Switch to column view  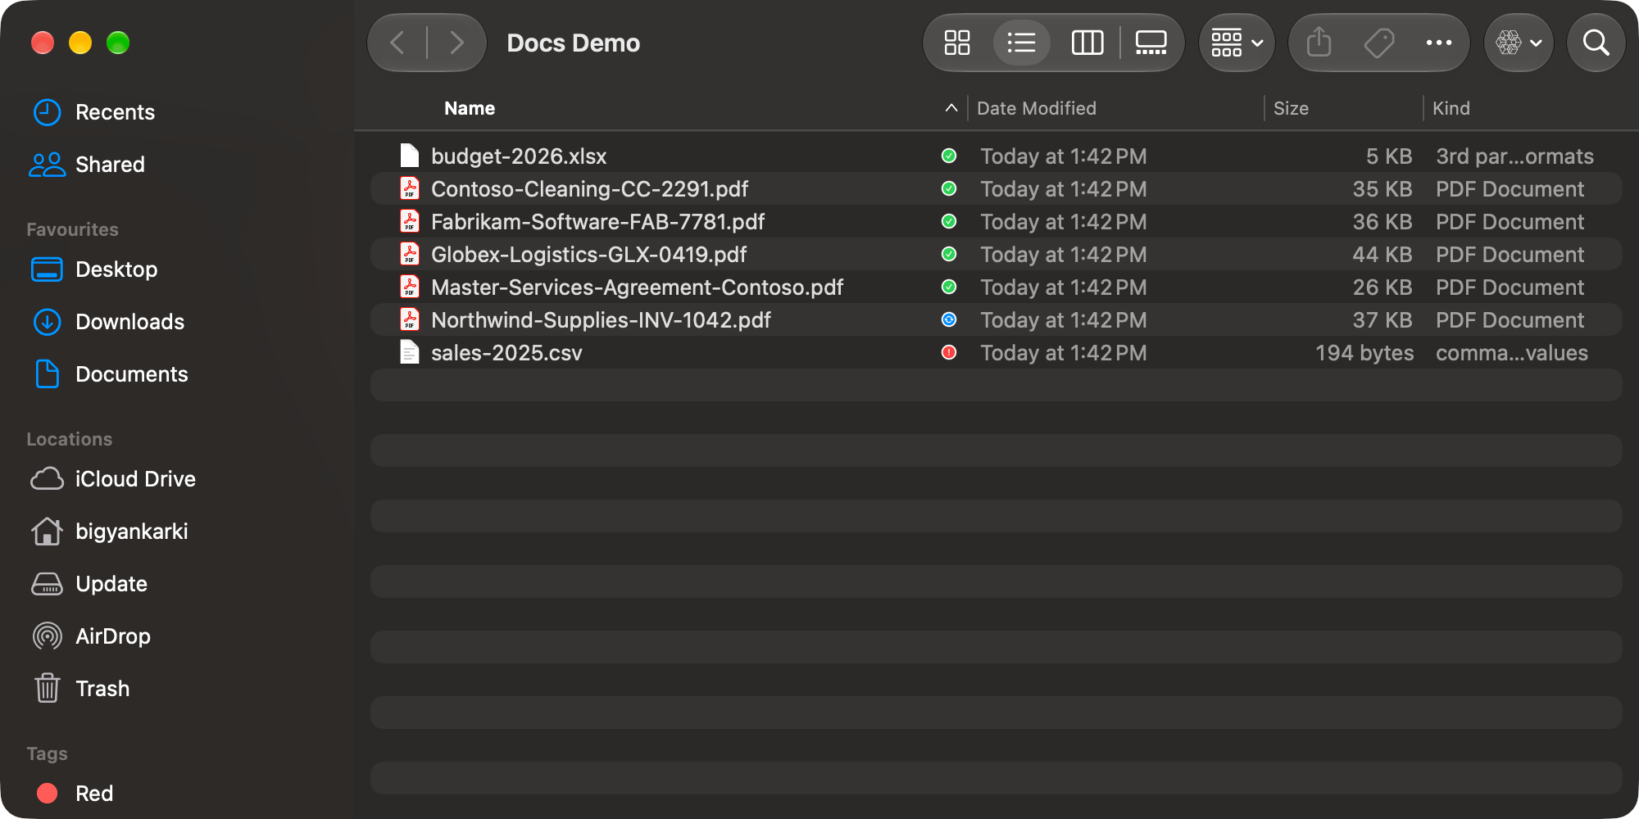1087,43
